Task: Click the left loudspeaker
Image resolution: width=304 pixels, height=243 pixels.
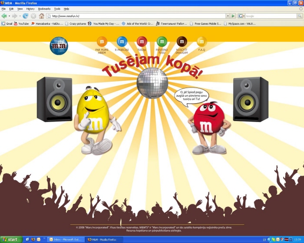Action: pos(54,99)
